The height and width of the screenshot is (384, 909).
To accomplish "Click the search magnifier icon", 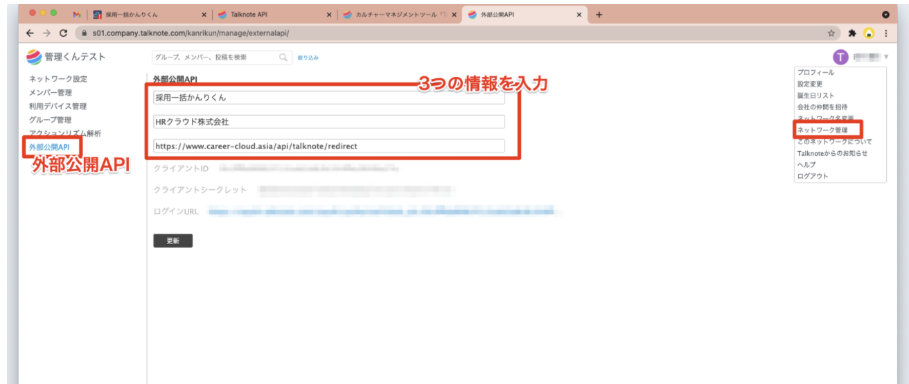I will [283, 58].
